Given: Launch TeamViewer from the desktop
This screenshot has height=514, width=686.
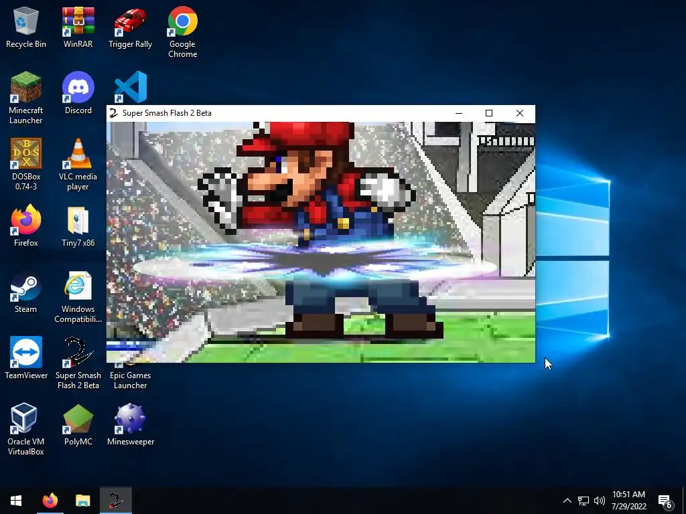Looking at the screenshot, I should 26,359.
